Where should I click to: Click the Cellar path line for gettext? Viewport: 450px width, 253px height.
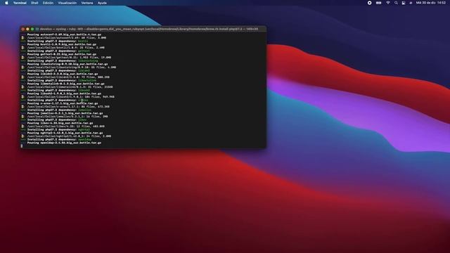tap(69, 58)
